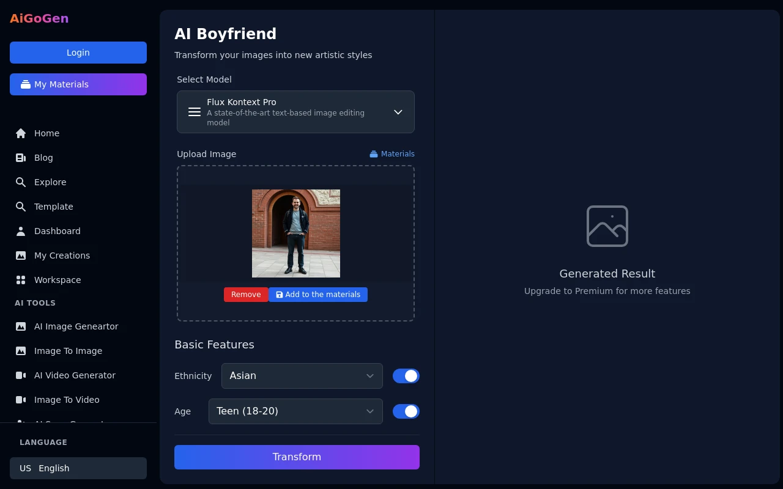Remove the uploaded image
The image size is (783, 489).
[246, 295]
